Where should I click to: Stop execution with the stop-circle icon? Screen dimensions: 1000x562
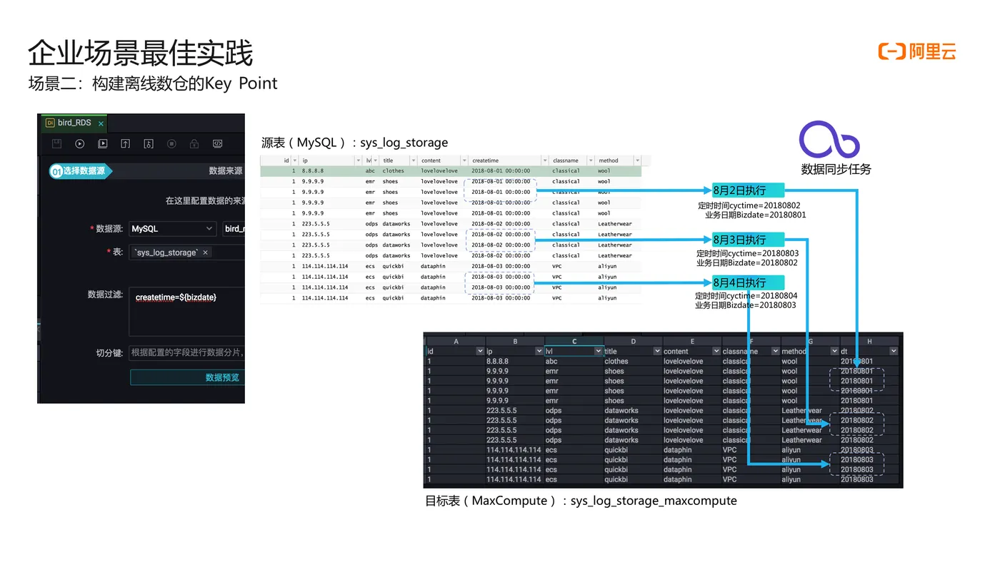coord(171,144)
